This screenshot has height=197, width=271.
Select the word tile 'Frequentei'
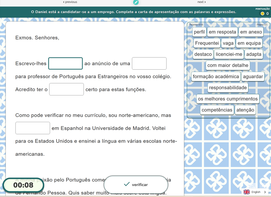click(x=207, y=43)
